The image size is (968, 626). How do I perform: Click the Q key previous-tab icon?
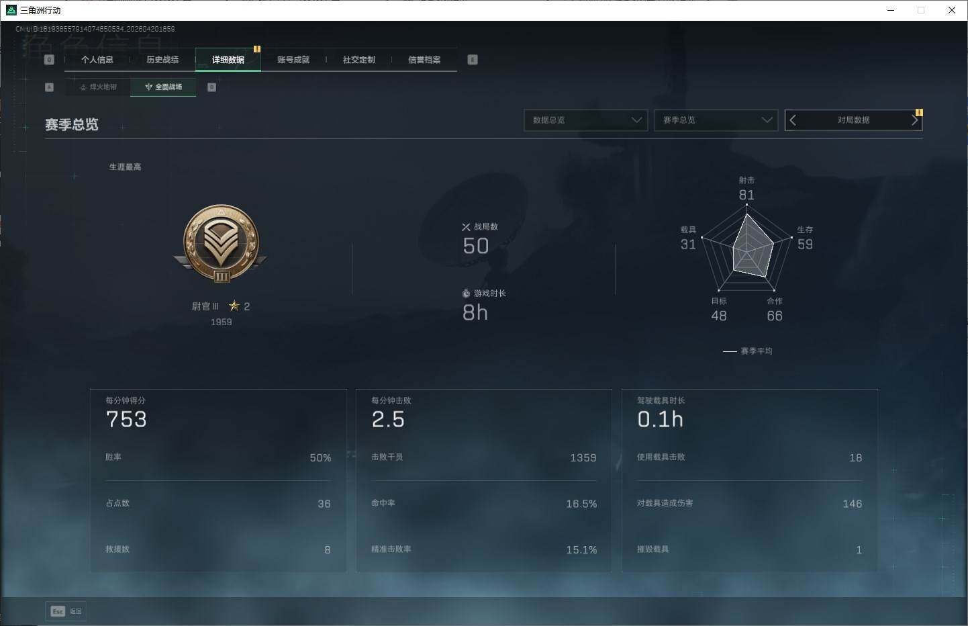[49, 60]
